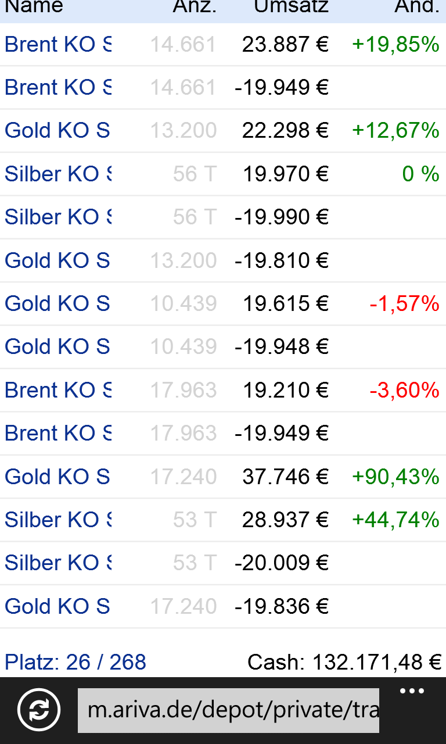Image resolution: width=446 pixels, height=744 pixels.
Task: Open Gold KO link in +12,67% row
Action: tap(57, 131)
